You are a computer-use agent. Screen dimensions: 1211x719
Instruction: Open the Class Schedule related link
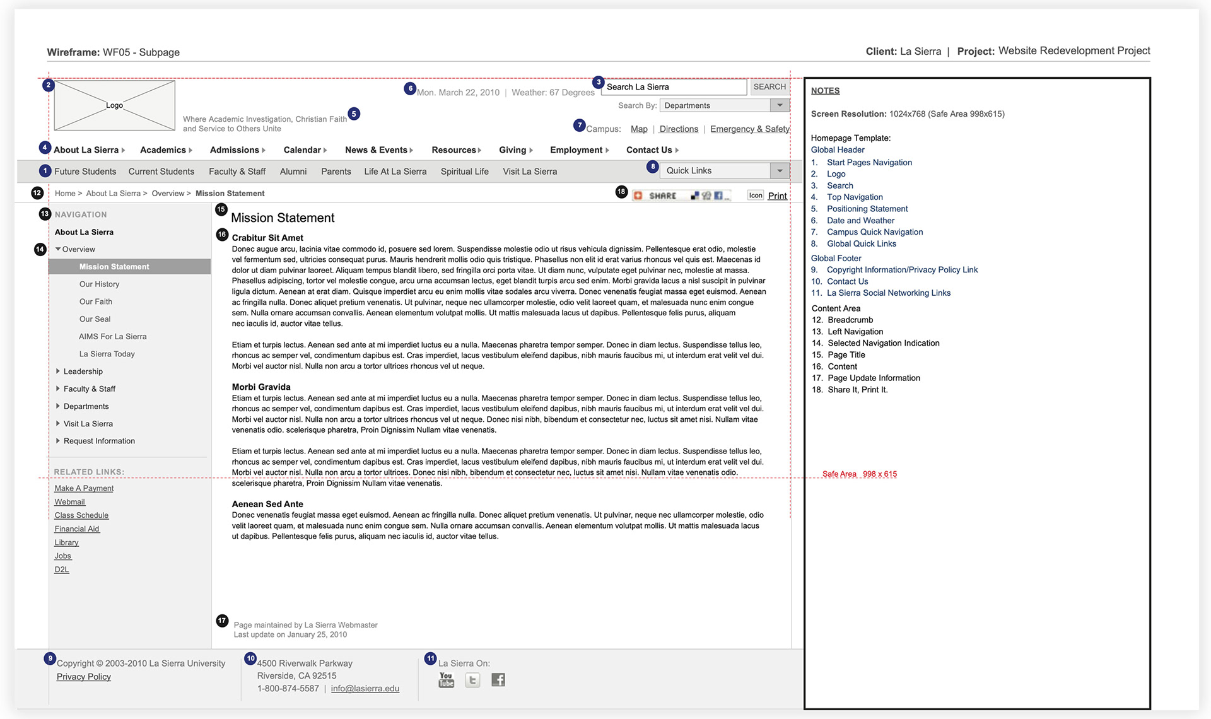81,515
